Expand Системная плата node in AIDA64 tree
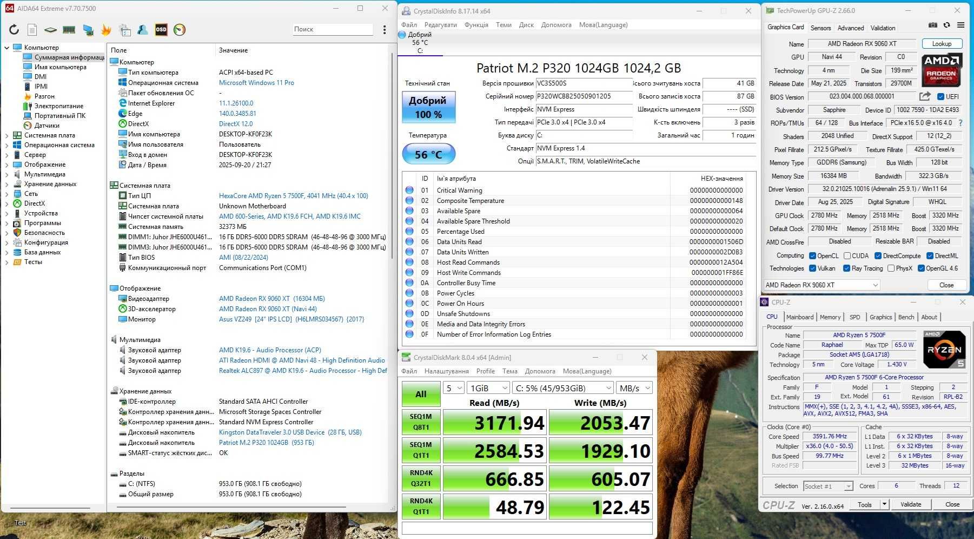This screenshot has width=974, height=539. pyautogui.click(x=6, y=135)
